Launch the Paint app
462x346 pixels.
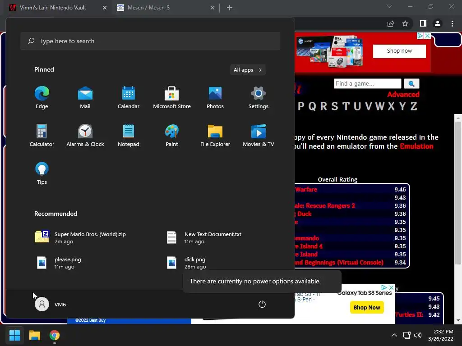pyautogui.click(x=172, y=135)
